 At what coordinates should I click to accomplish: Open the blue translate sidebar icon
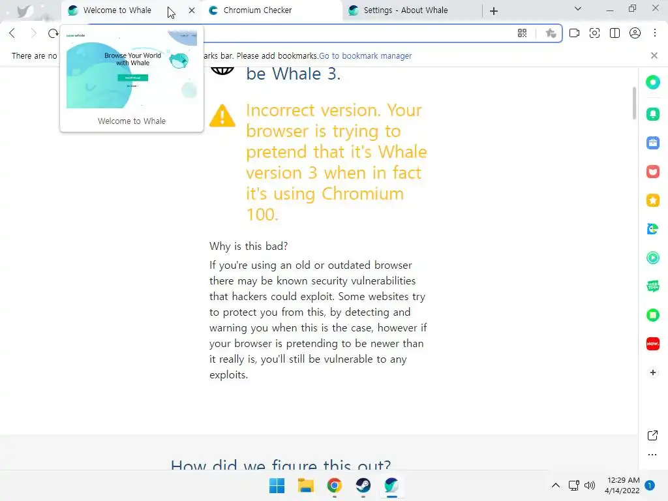[x=652, y=229]
